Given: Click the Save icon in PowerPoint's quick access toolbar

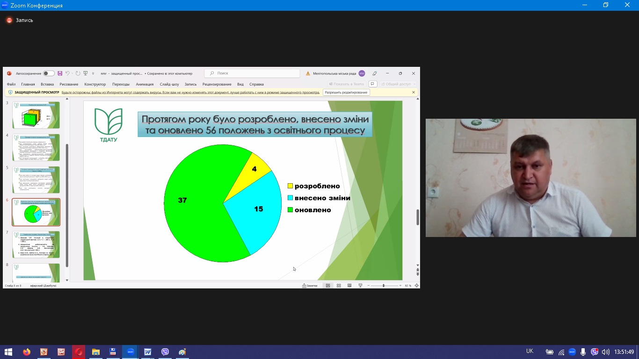Looking at the screenshot, I should tap(60, 73).
